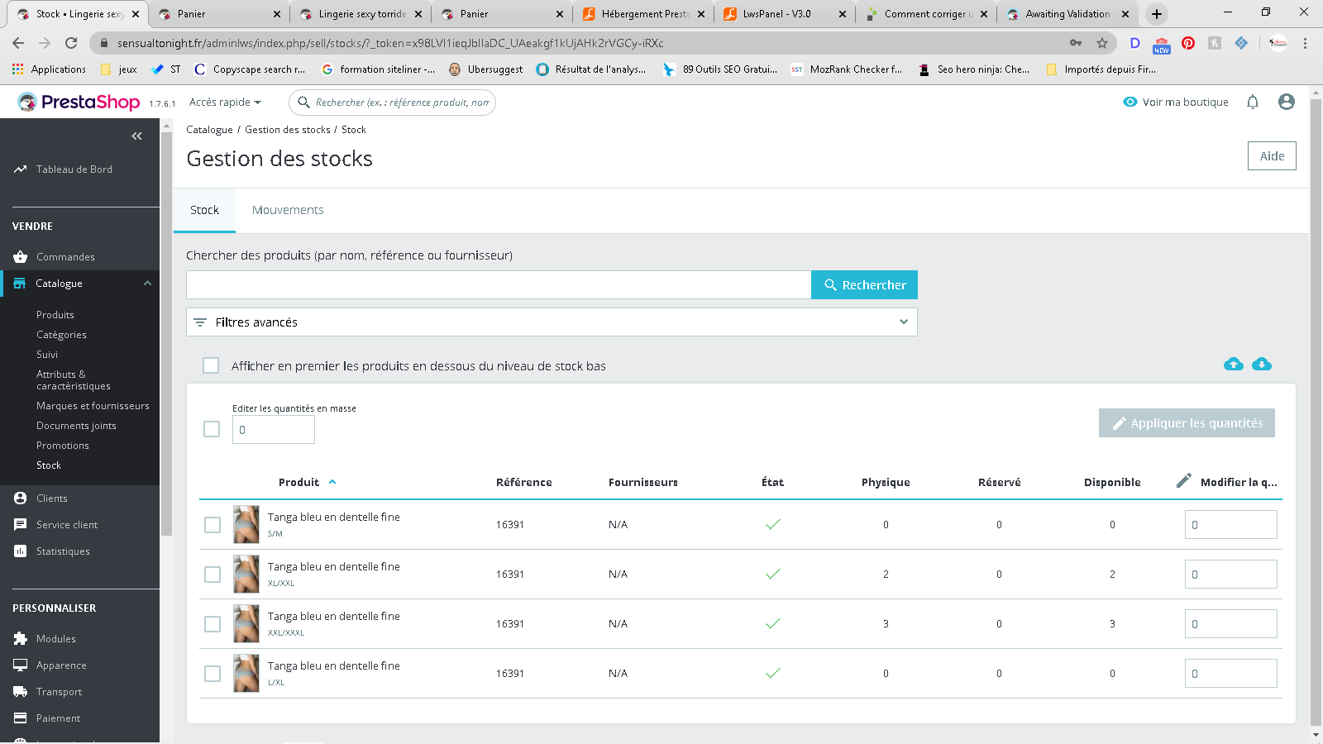Switch to the Awaiting Validation browser tab

click(1067, 14)
